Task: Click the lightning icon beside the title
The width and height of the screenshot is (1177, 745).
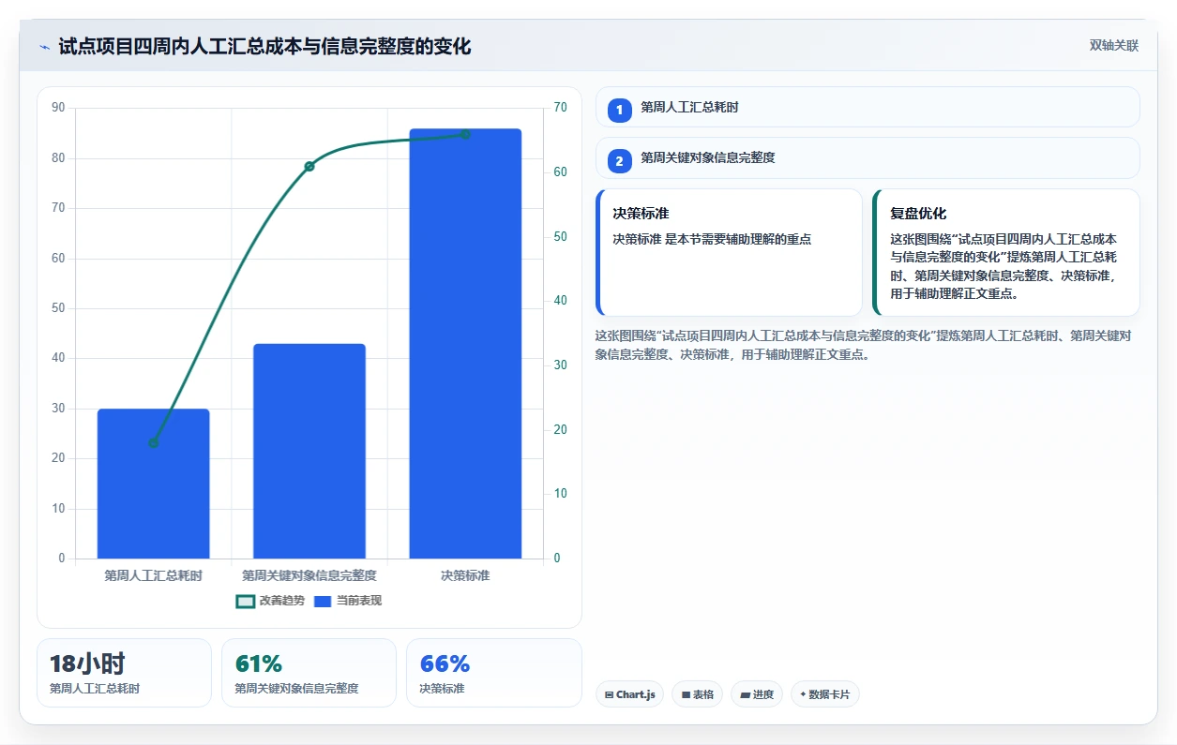Action: click(x=44, y=47)
